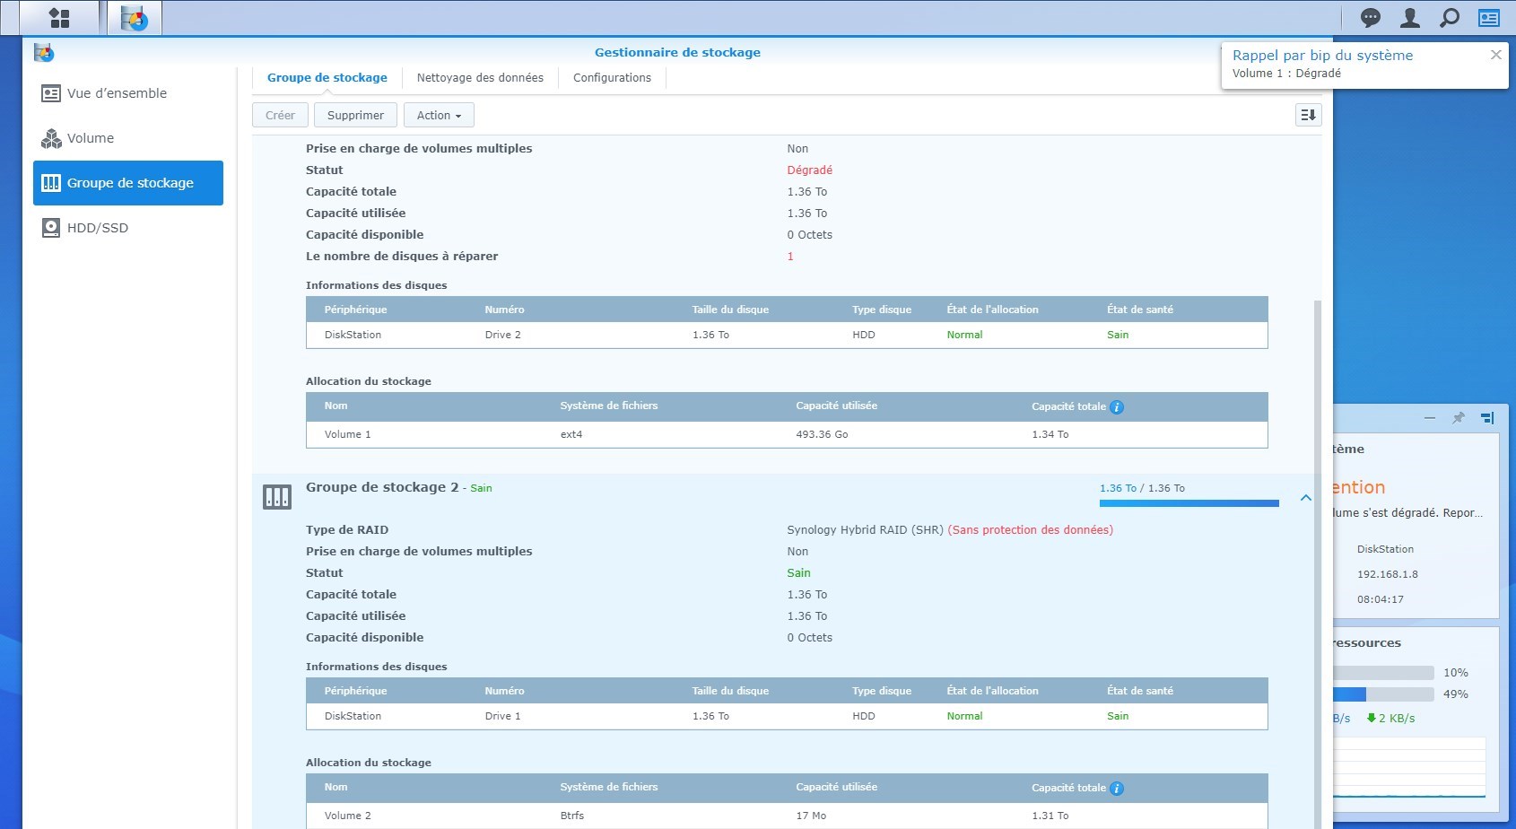Open the Action dropdown menu
1516x829 pixels.
click(x=439, y=115)
